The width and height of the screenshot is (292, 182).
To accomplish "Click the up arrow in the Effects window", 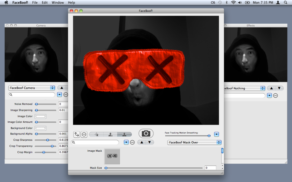I will point(271,88).
